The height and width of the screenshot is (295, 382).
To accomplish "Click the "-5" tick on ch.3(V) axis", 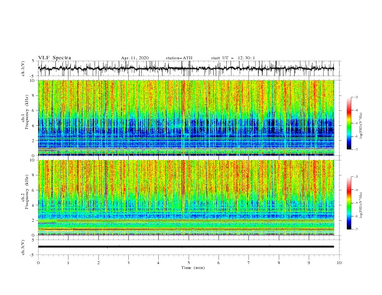I will 33,255.
